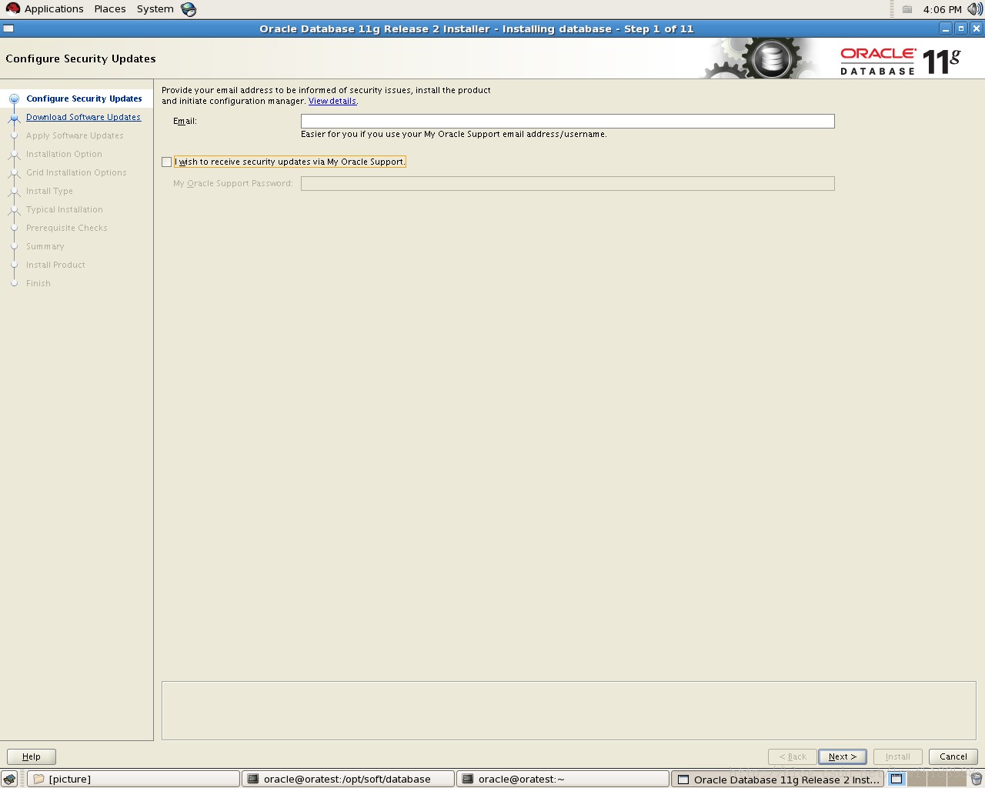
Task: Switch to oracle@oratest:~ terminal
Action: pyautogui.click(x=563, y=779)
